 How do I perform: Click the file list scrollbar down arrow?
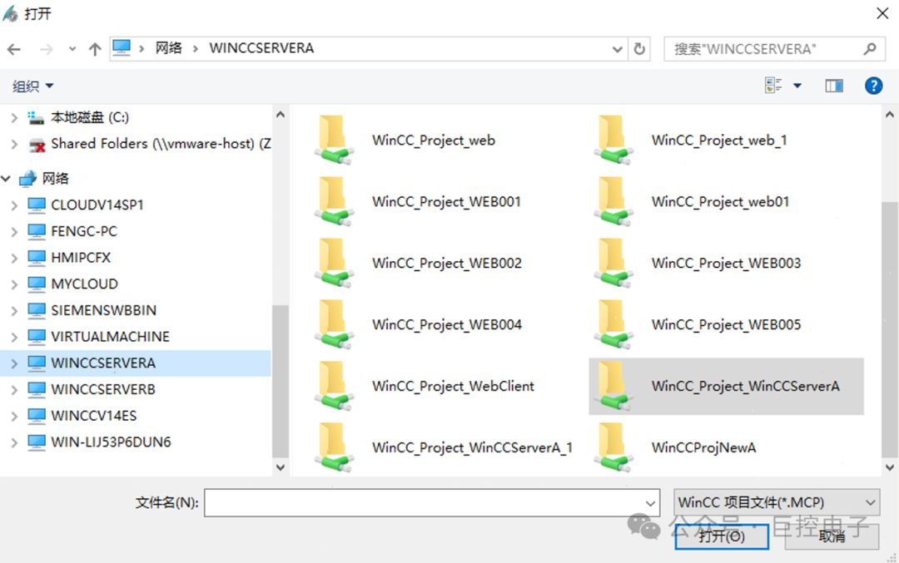(889, 467)
